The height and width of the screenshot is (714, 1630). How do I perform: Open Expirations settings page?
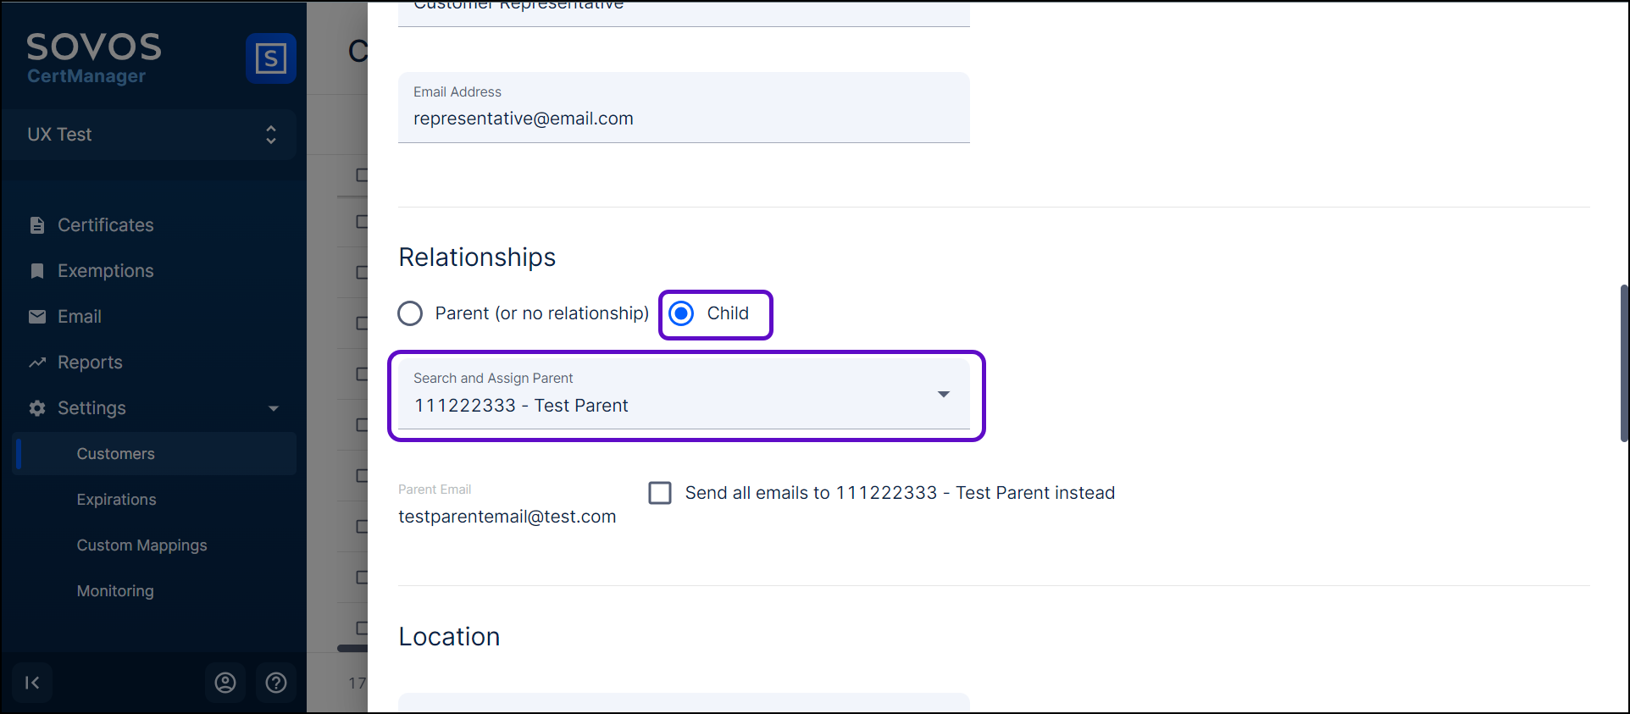click(x=117, y=500)
